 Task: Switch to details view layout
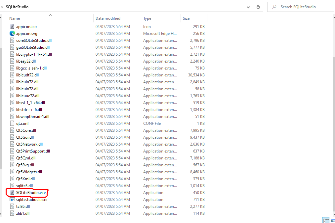tap(325, 220)
